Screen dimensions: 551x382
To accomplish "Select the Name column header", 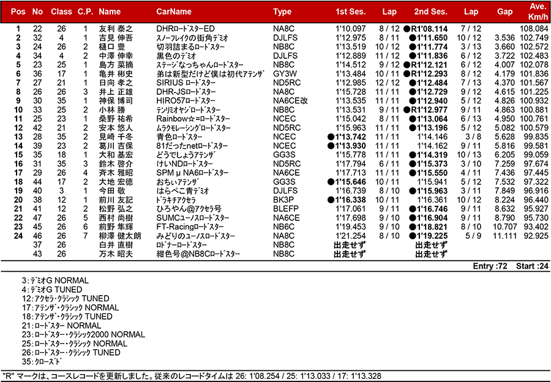I will [110, 12].
